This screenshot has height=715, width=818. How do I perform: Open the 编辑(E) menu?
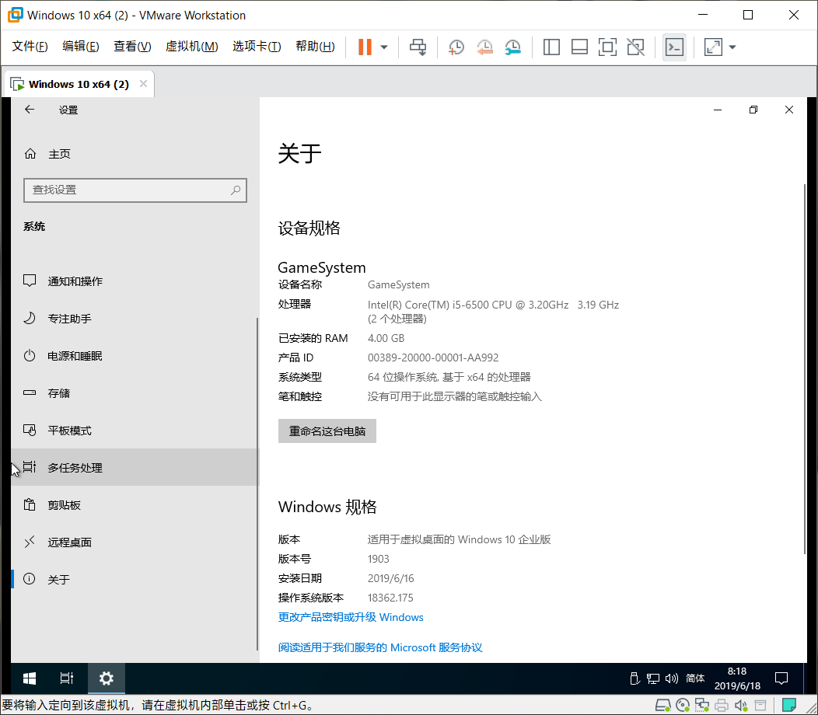pyautogui.click(x=80, y=47)
